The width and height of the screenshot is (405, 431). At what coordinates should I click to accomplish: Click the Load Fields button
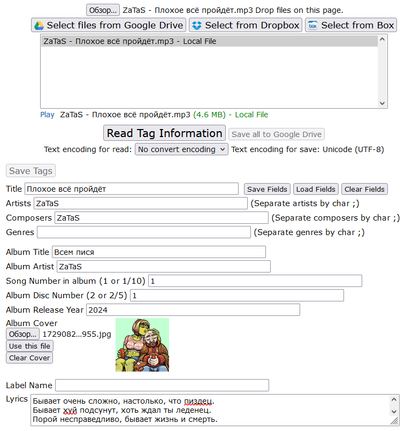(x=316, y=189)
